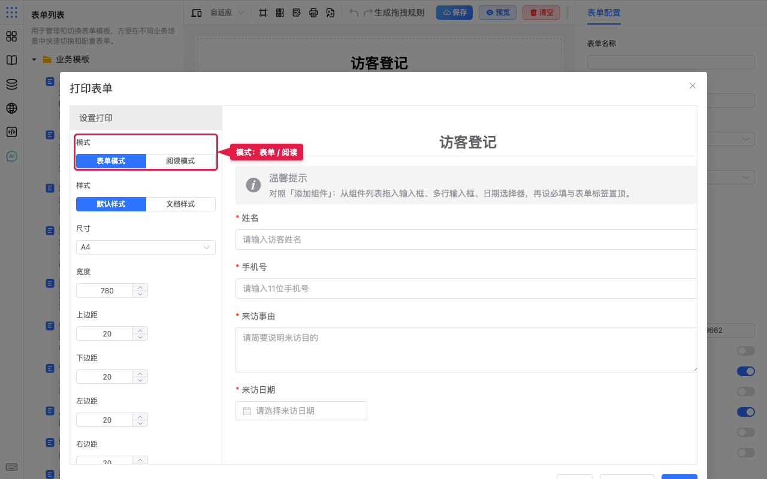Select the 表单配置 tab
767x479 pixels.
point(604,13)
